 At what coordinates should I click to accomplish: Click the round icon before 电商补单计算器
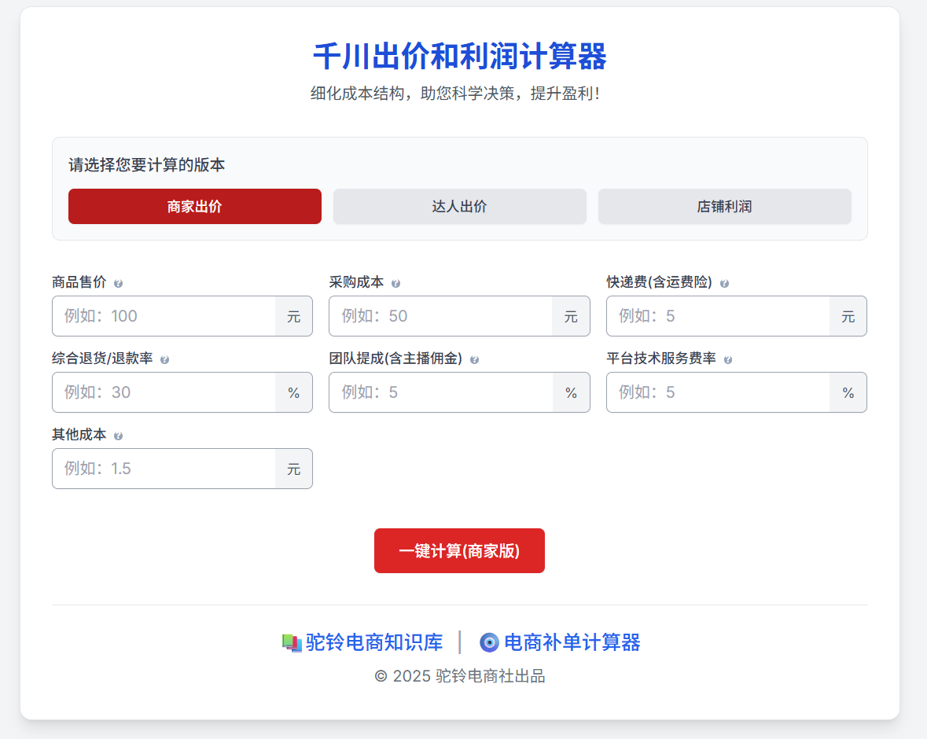coord(490,642)
